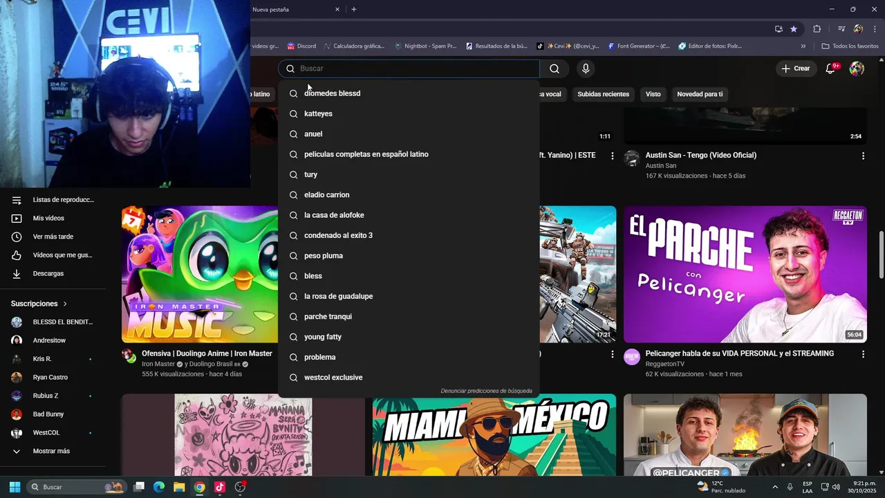This screenshot has height=498, width=885.
Task: Activate voice search microphone icon
Action: (586, 68)
